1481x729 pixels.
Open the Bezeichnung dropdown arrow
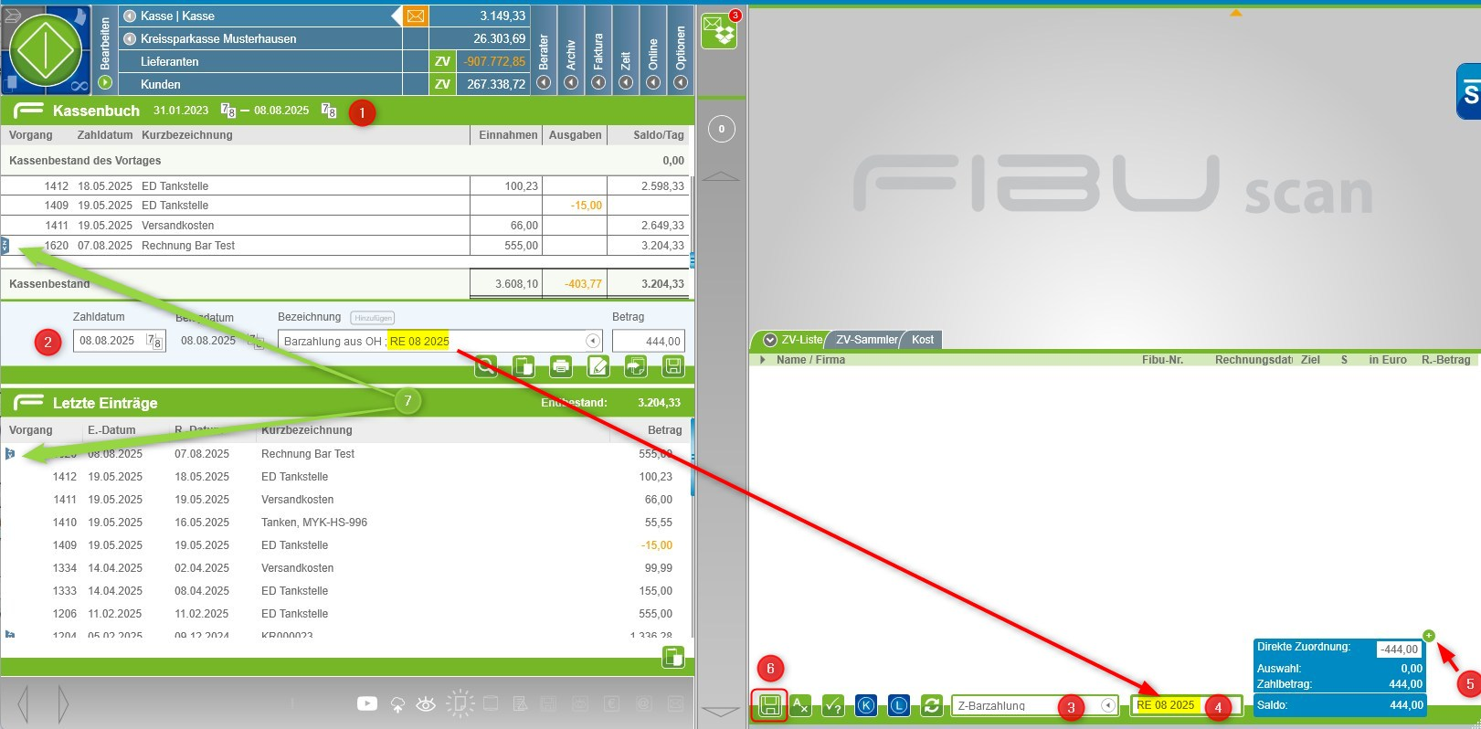pyautogui.click(x=593, y=341)
